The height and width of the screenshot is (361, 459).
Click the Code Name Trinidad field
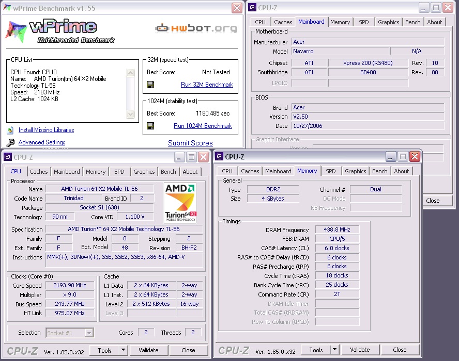73,198
